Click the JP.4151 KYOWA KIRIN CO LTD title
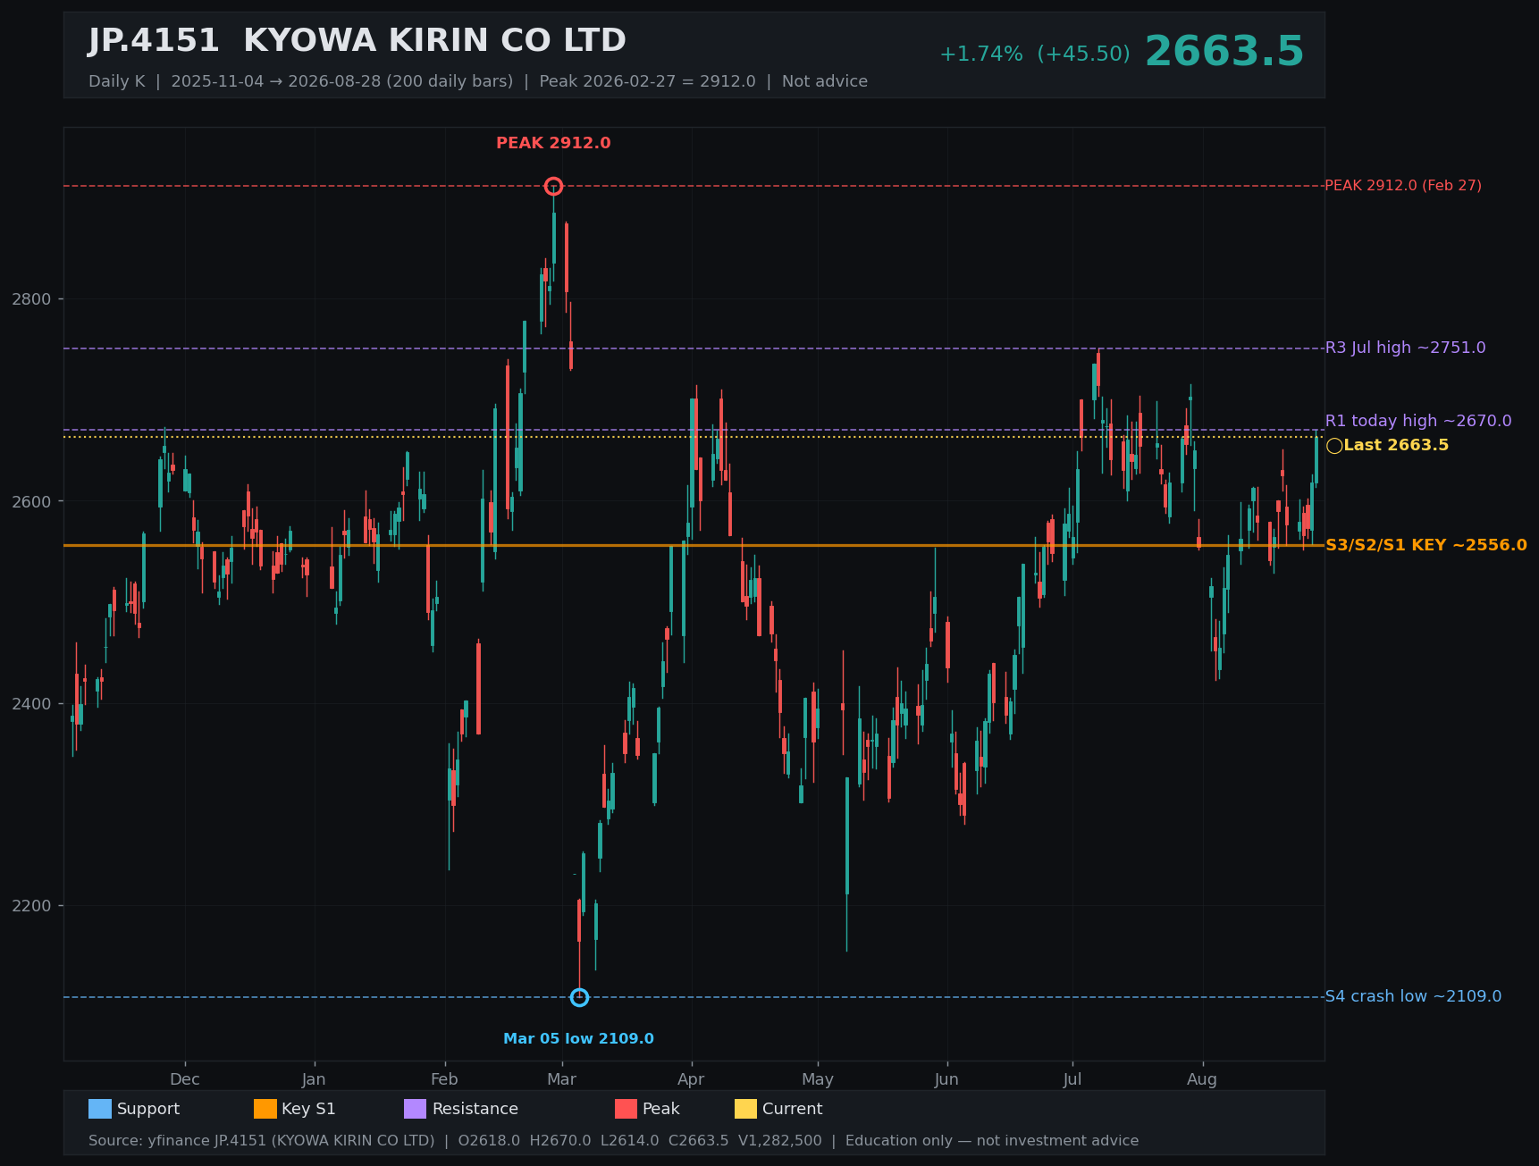The image size is (1539, 1166). [x=357, y=41]
